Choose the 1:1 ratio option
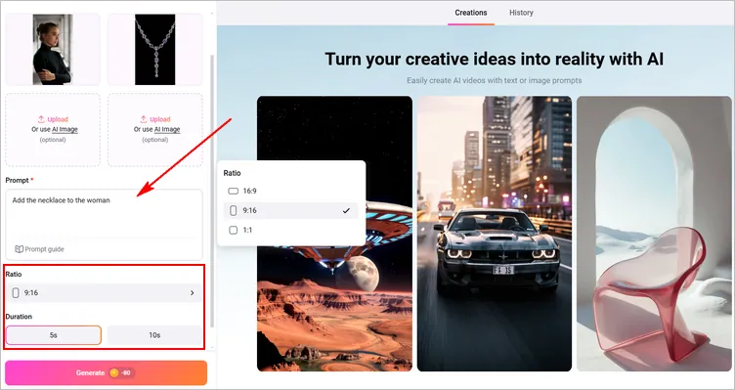Screen dimensions: 735x390 [x=290, y=230]
